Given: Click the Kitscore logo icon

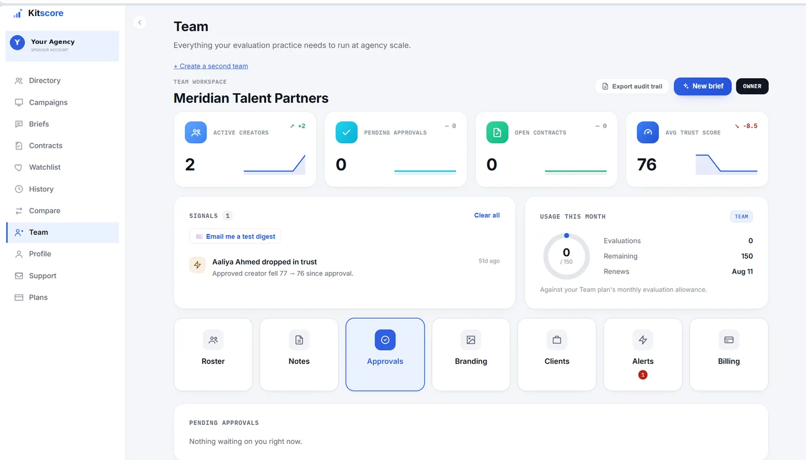Looking at the screenshot, I should pos(18,13).
